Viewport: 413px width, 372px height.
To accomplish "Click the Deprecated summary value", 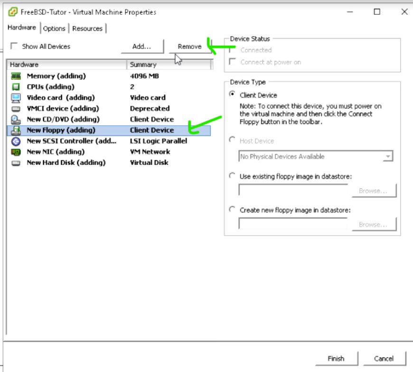I will click(150, 109).
